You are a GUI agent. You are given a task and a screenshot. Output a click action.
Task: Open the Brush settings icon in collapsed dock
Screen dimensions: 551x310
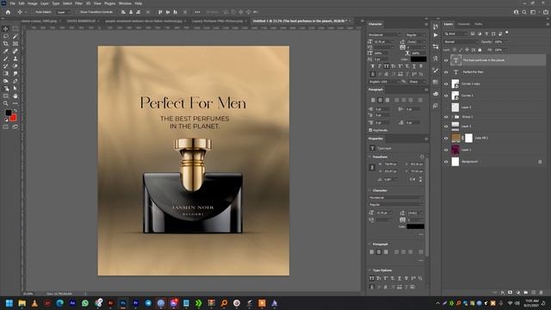tap(436, 71)
